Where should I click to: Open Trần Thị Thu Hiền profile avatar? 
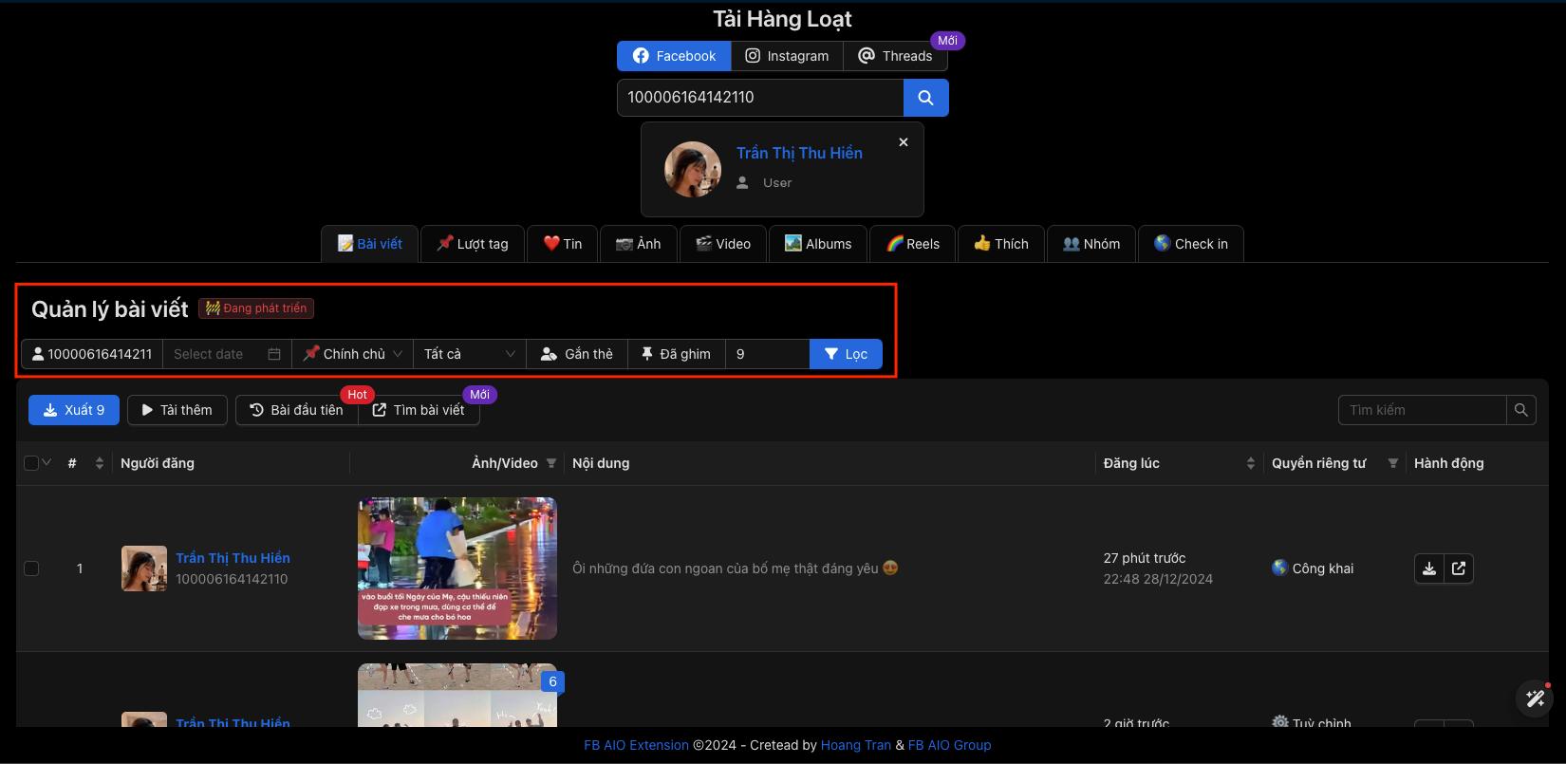(x=692, y=170)
